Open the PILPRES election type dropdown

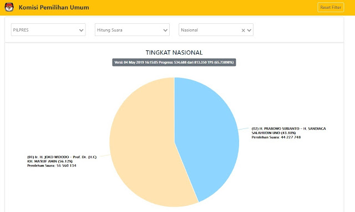click(x=48, y=30)
